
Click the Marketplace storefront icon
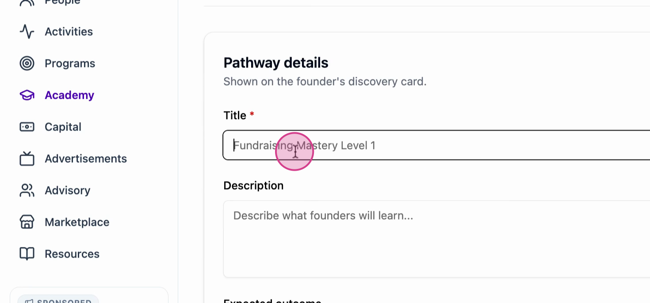(x=27, y=222)
